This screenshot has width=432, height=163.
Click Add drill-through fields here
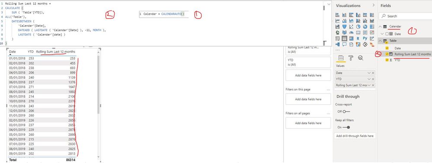coord(355,136)
